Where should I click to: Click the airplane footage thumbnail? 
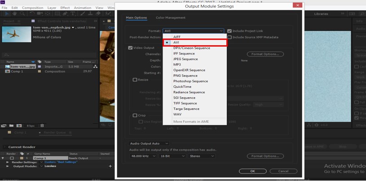pyautogui.click(x=17, y=34)
